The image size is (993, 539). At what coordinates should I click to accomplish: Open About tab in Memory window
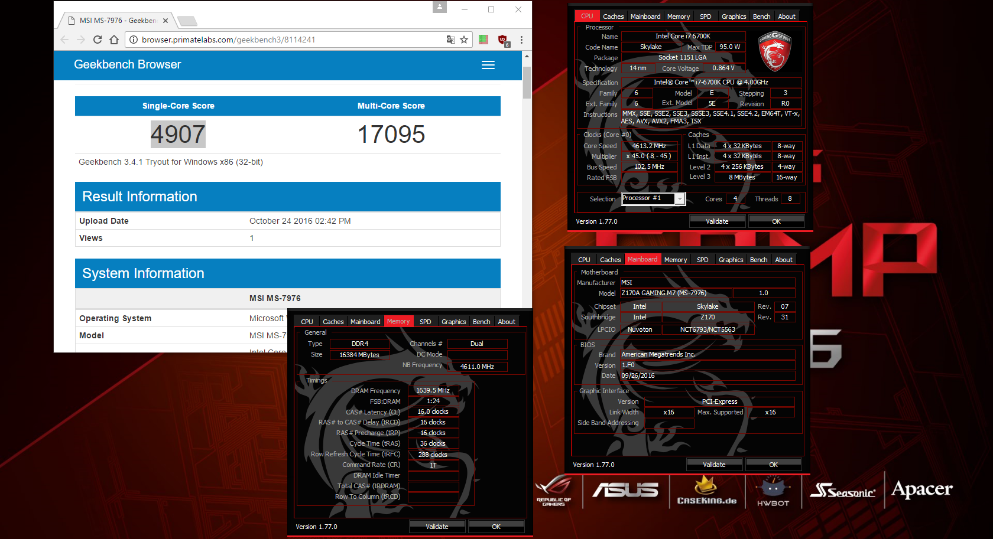tap(507, 322)
